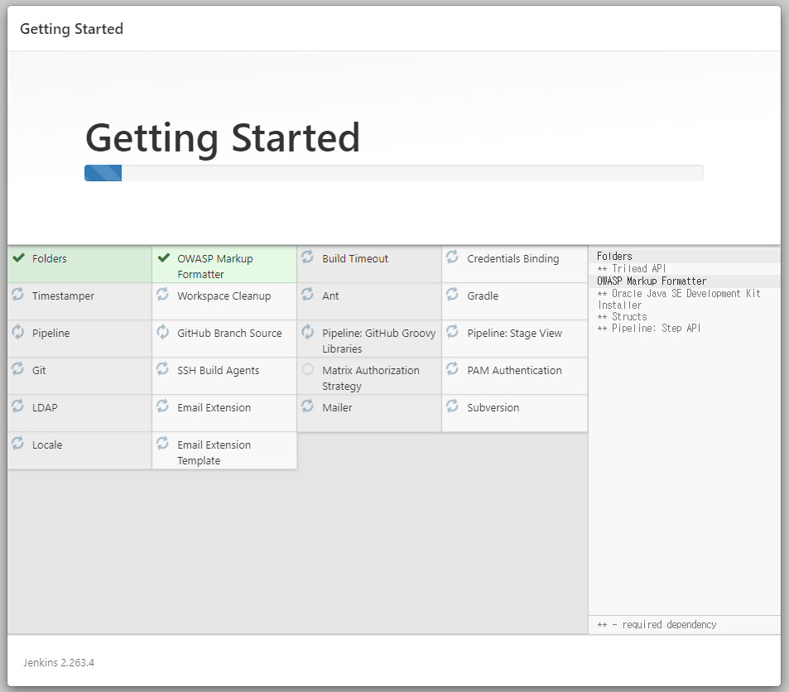The image size is (789, 692).
Task: Click the large Getting Started heading
Action: click(x=223, y=137)
